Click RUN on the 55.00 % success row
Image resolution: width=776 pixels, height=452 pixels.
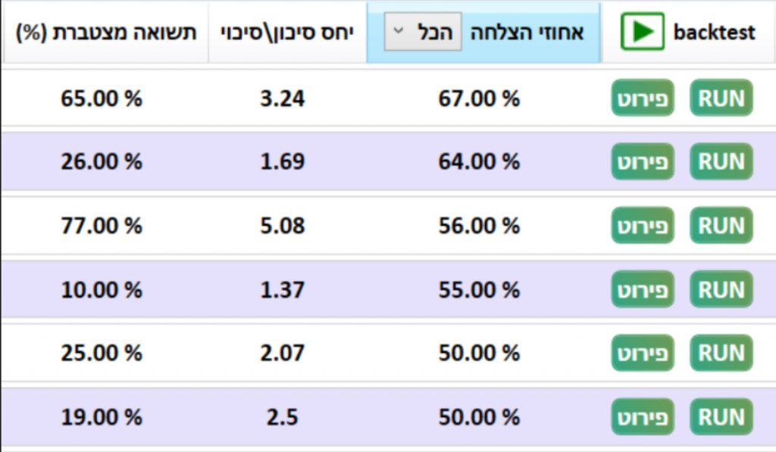coord(720,289)
